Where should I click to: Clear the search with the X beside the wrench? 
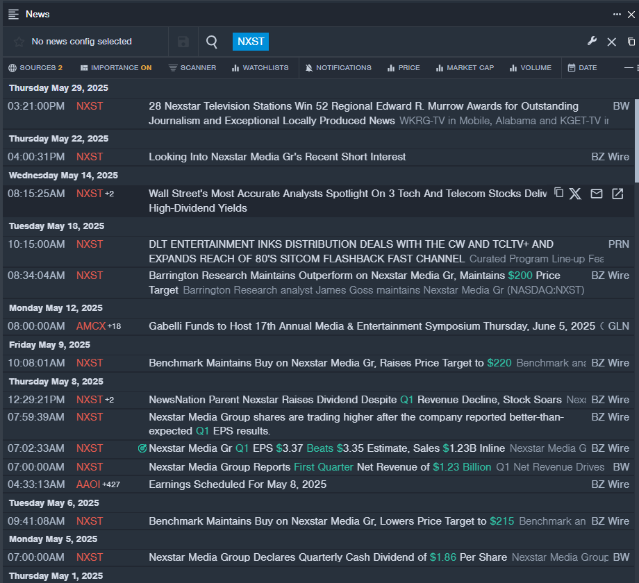coord(611,42)
